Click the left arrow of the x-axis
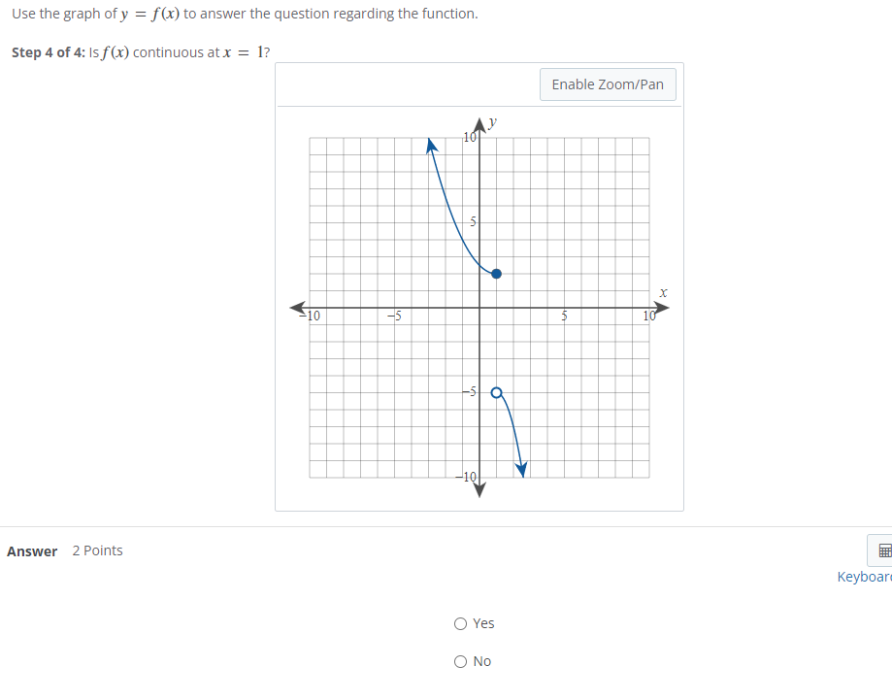 tap(299, 308)
